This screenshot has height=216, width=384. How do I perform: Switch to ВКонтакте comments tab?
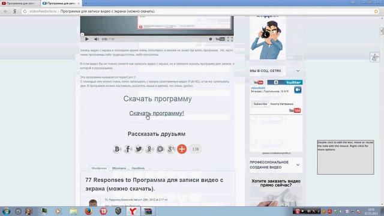coord(119,168)
